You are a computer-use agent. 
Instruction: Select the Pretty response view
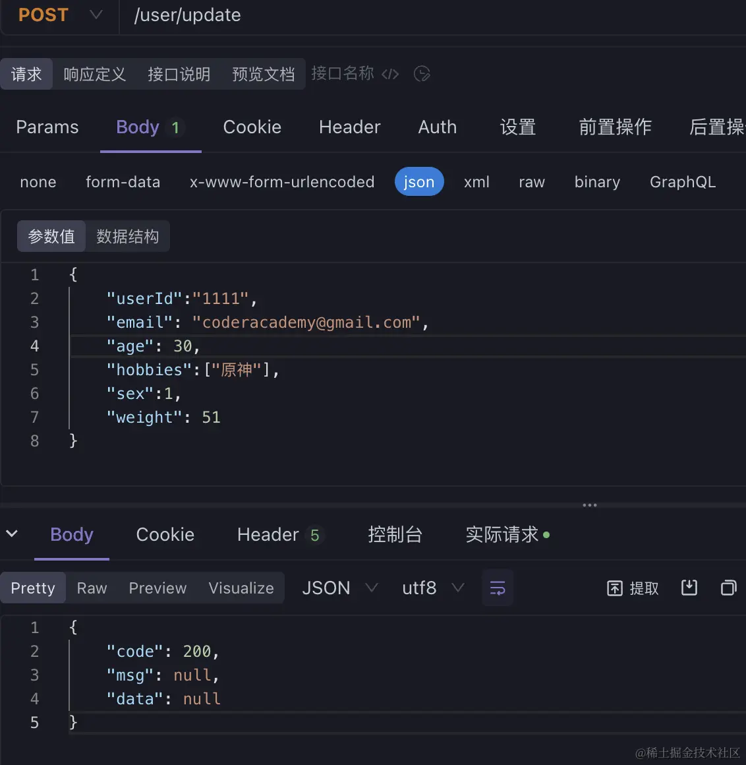[x=33, y=588]
